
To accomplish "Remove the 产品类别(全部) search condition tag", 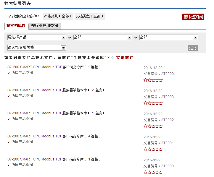I will [x=58, y=16].
